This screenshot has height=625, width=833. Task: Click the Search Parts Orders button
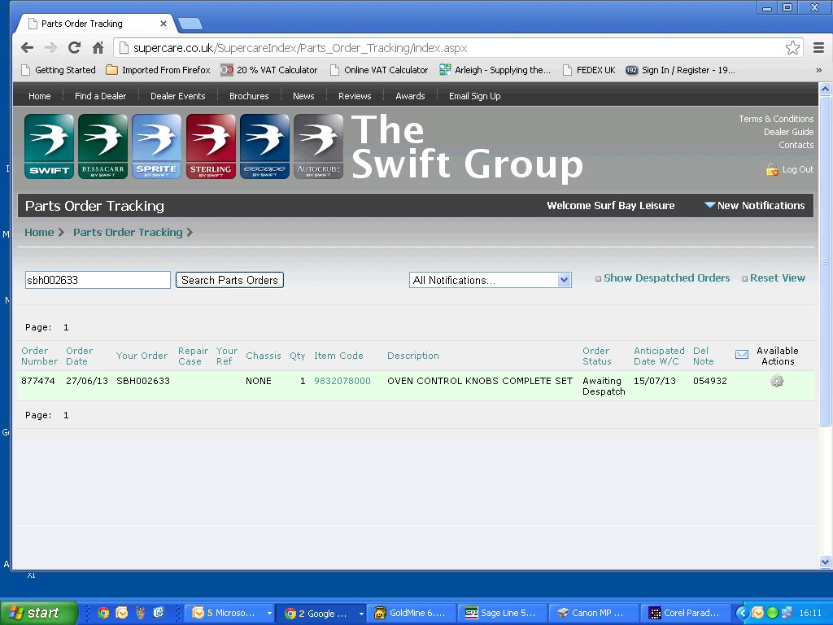click(229, 280)
